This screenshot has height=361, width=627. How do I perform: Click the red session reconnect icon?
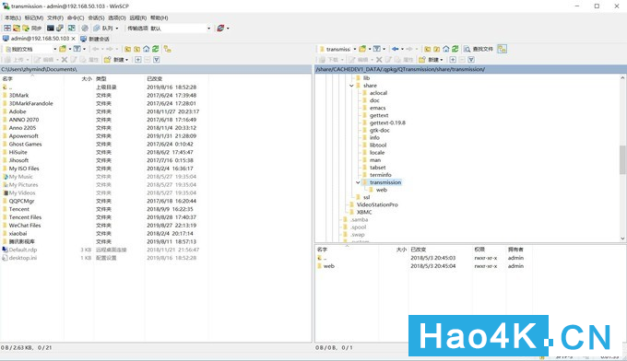point(220,28)
